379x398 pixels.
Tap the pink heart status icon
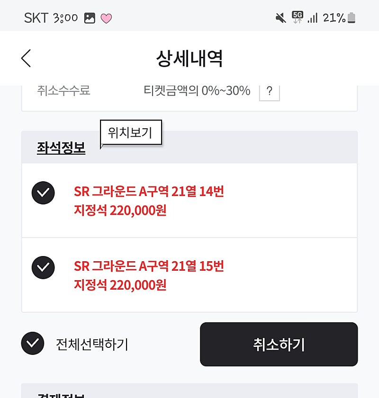(107, 18)
